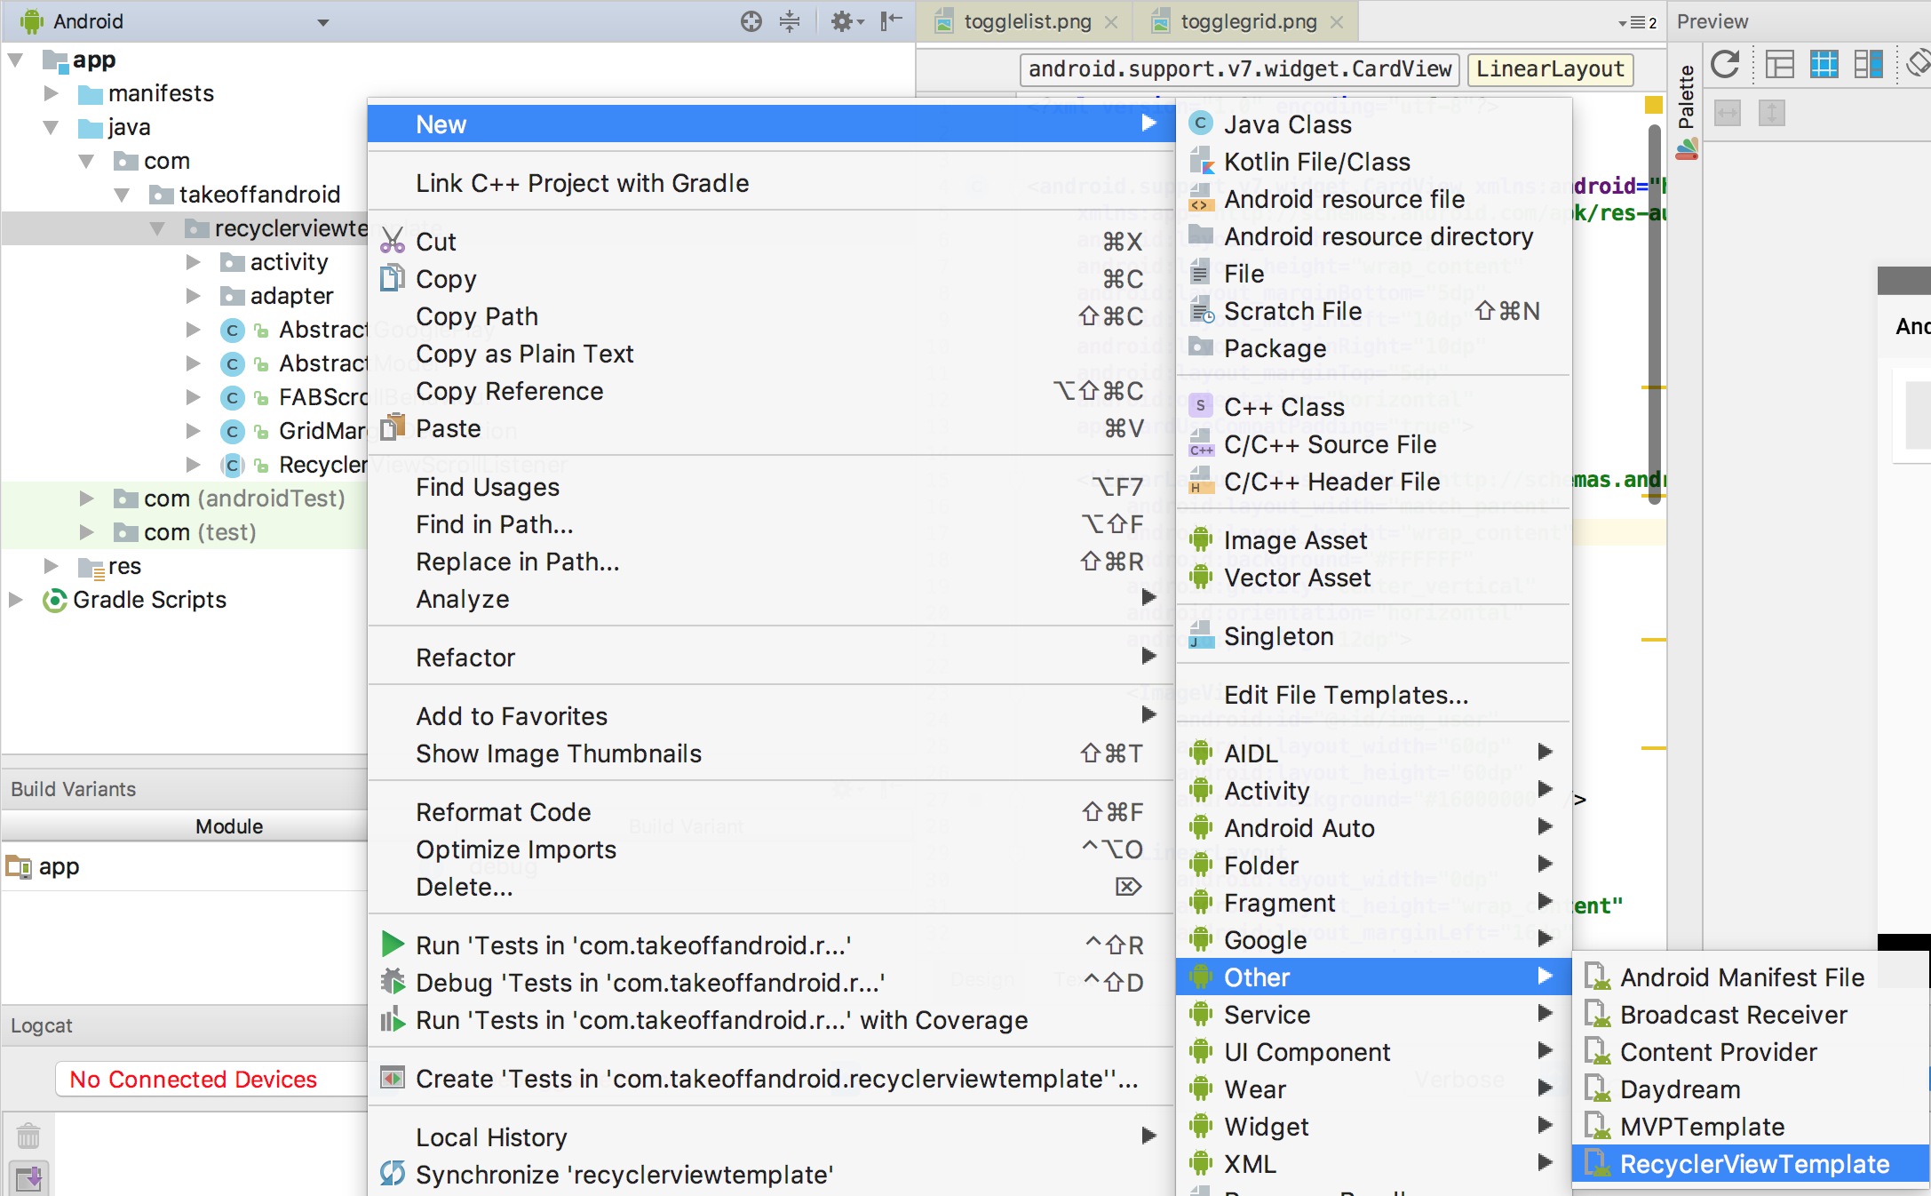This screenshot has height=1196, width=1931.
Task: Expand the Gradle Scripts node
Action: pyautogui.click(x=15, y=600)
